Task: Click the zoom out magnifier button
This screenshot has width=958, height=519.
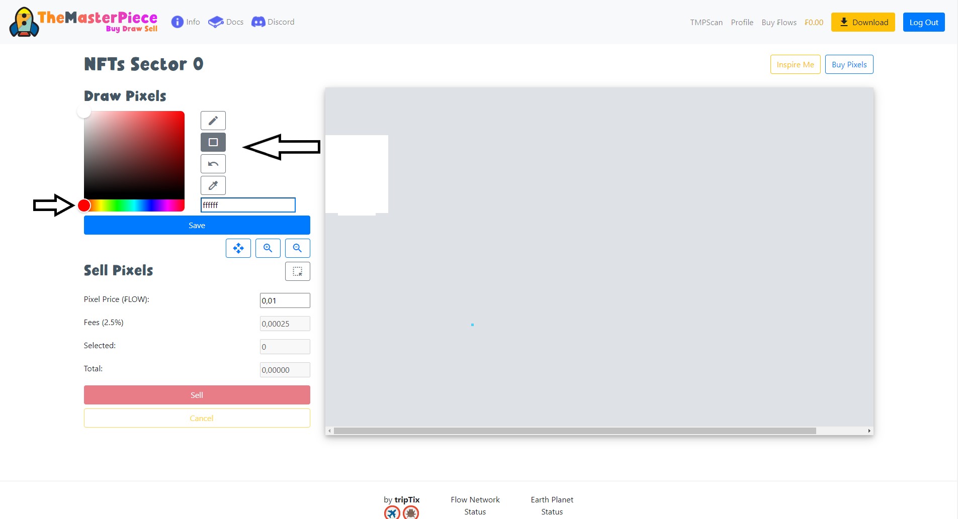Action: point(298,248)
